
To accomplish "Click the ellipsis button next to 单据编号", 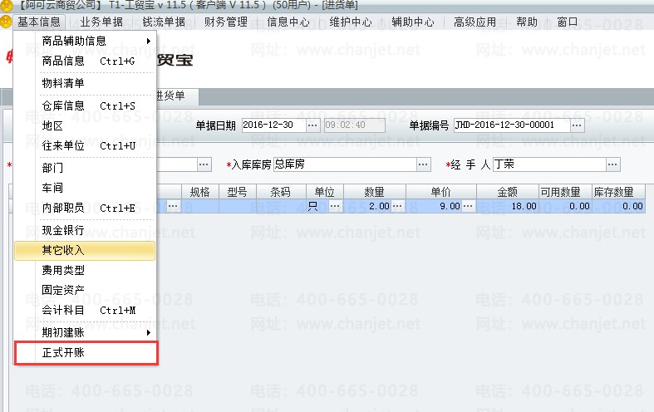I will (577, 125).
